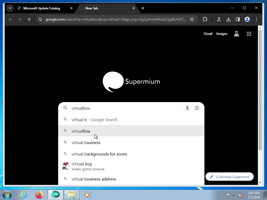The image size is (267, 200).
Task: Open the tab search dropdown arrow
Action: pos(10,8)
